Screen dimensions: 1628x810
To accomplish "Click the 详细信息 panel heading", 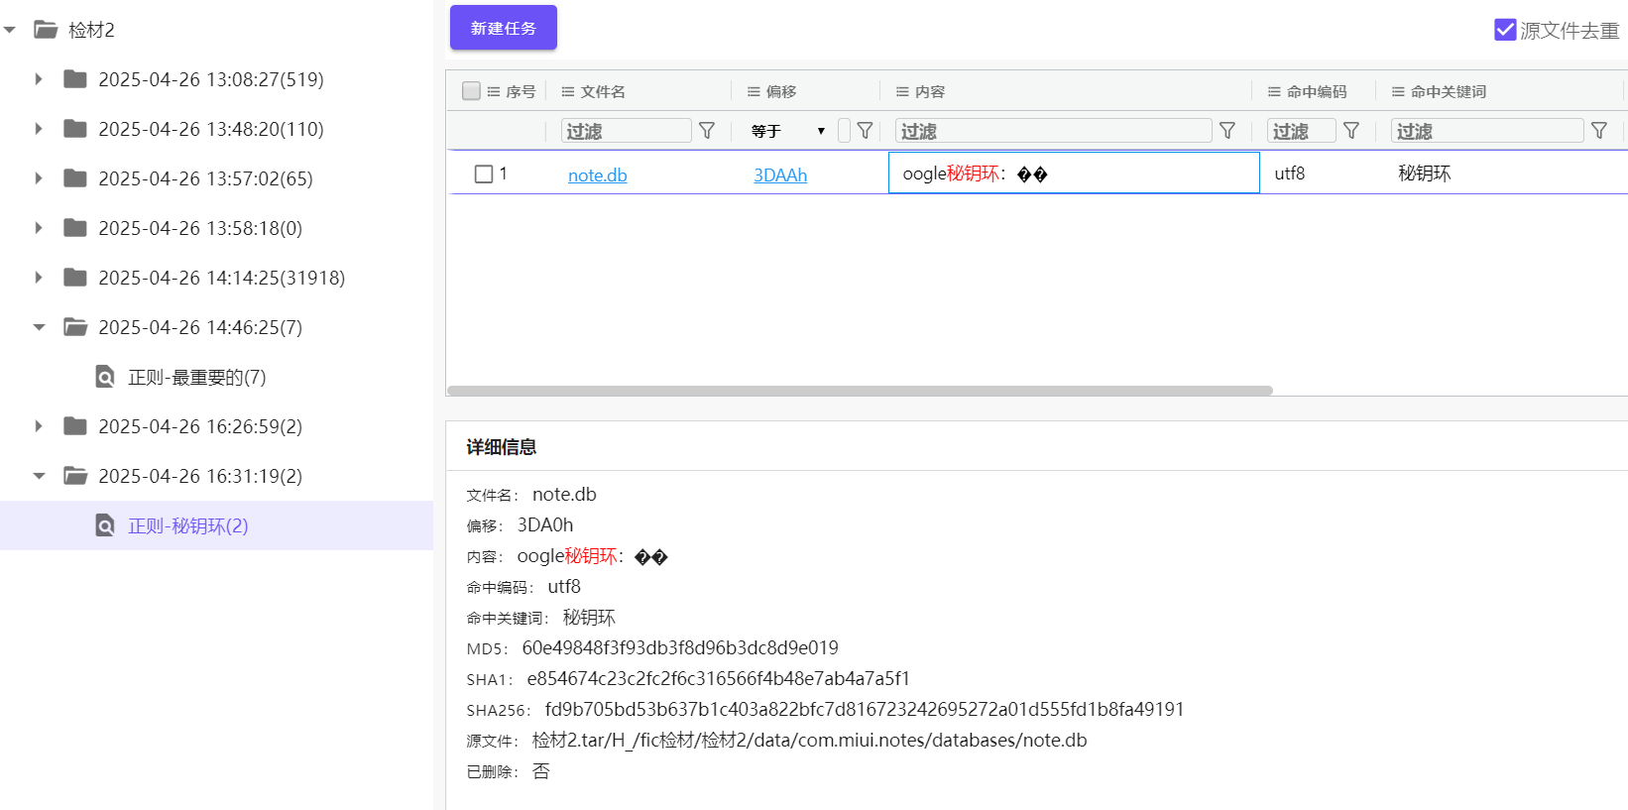I will pyautogui.click(x=502, y=447).
